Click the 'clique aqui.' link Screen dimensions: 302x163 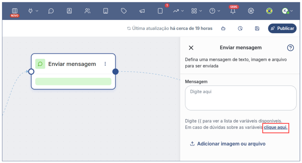click(276, 127)
